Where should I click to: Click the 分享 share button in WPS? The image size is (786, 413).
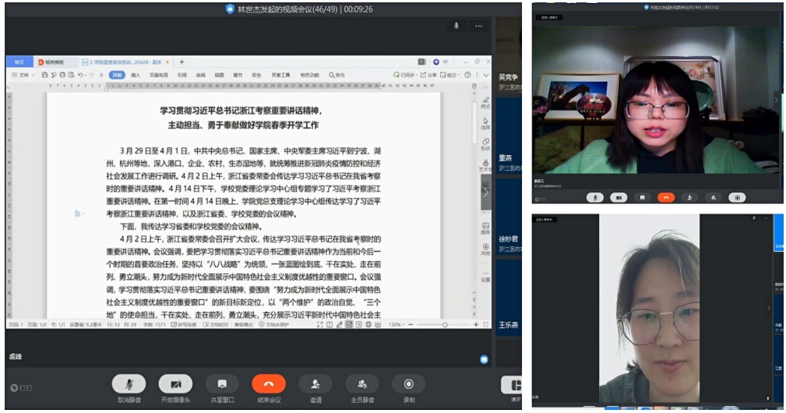pyautogui.click(x=428, y=75)
